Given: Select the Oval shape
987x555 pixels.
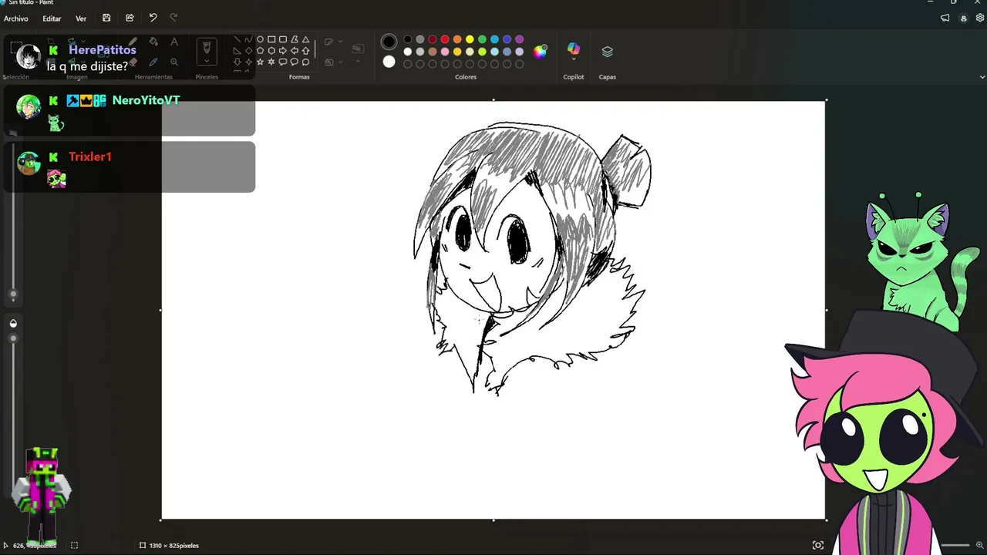Looking at the screenshot, I should pyautogui.click(x=260, y=39).
